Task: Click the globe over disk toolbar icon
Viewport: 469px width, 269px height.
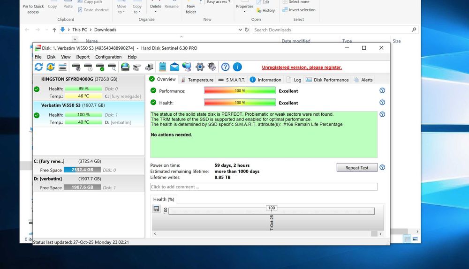Action: tap(125, 67)
